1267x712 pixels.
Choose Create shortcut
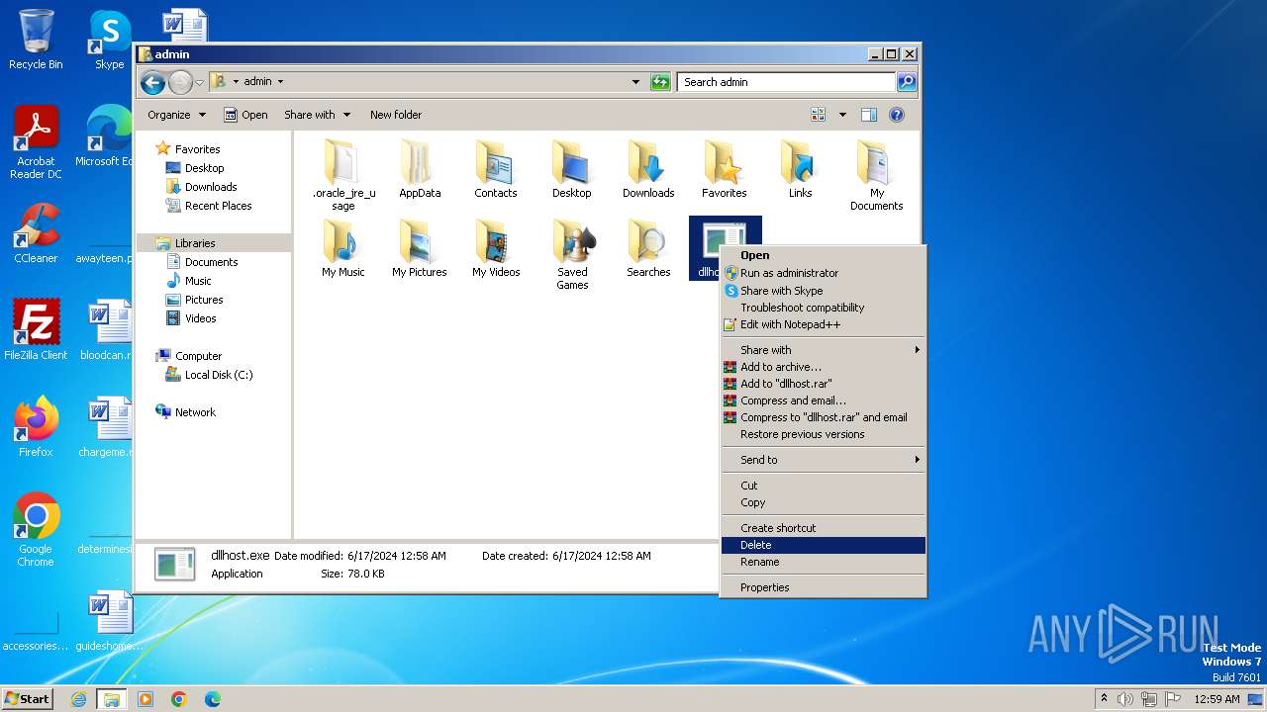pos(823,528)
